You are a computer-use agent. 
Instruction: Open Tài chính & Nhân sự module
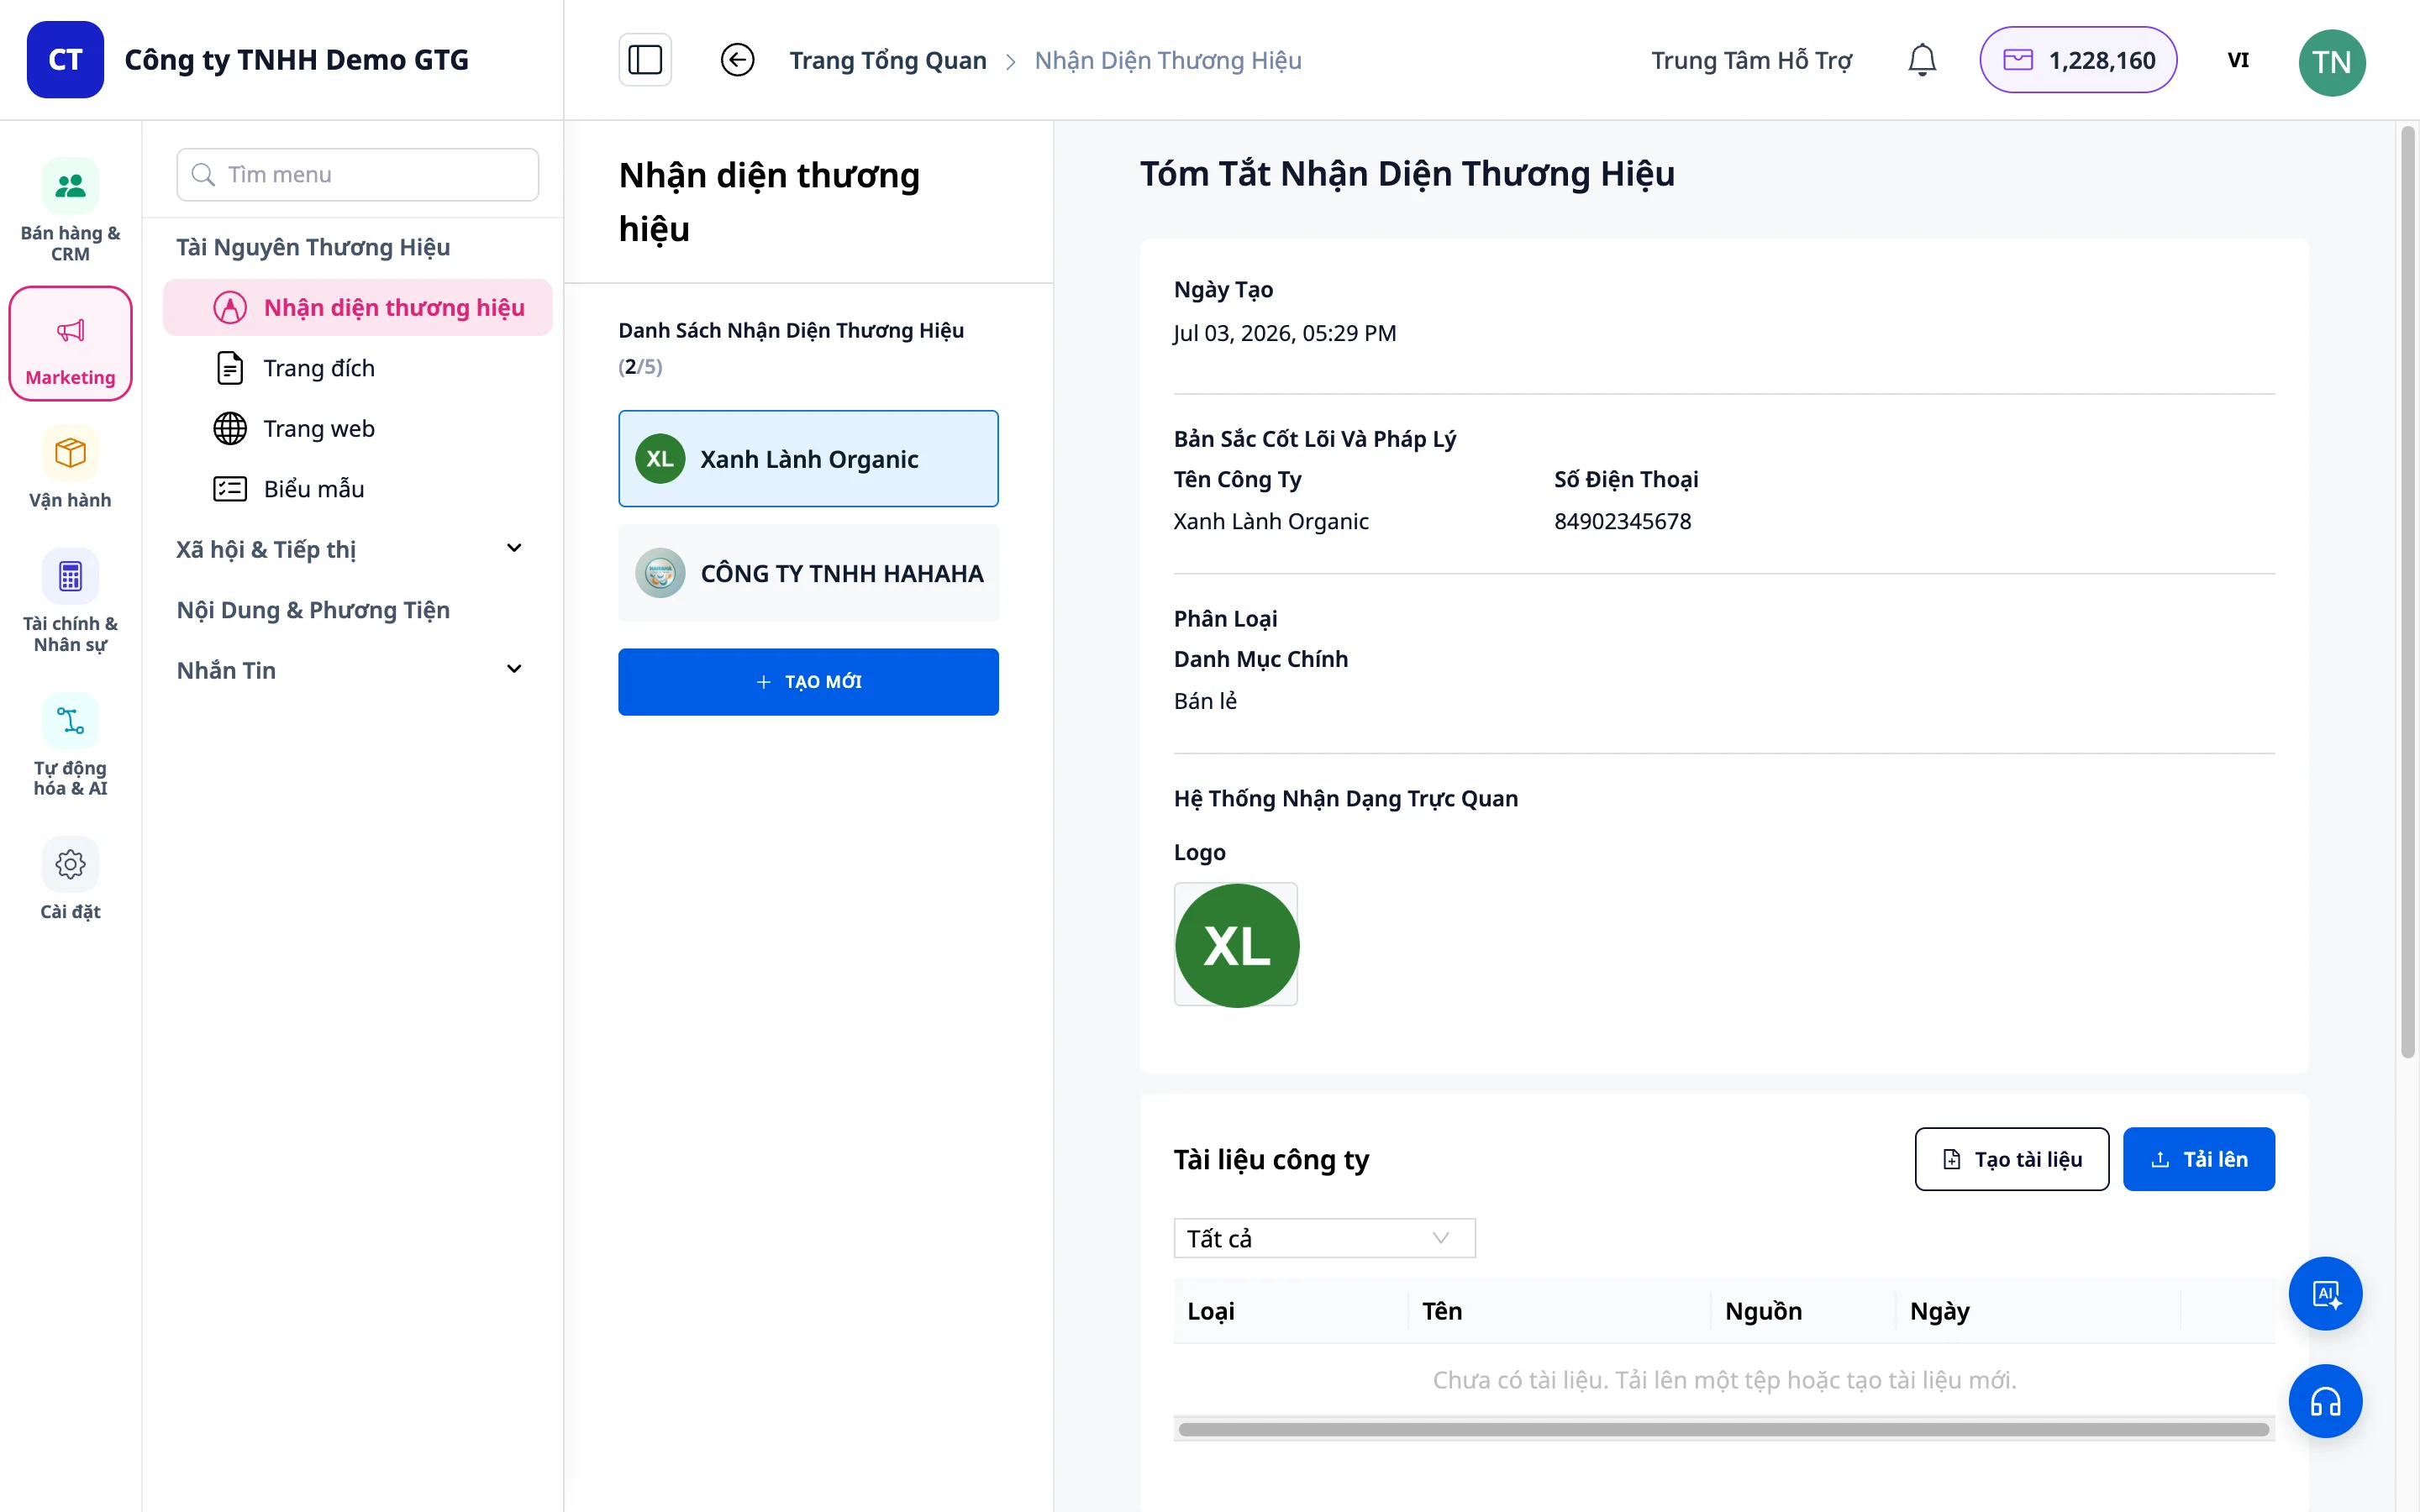coord(70,601)
